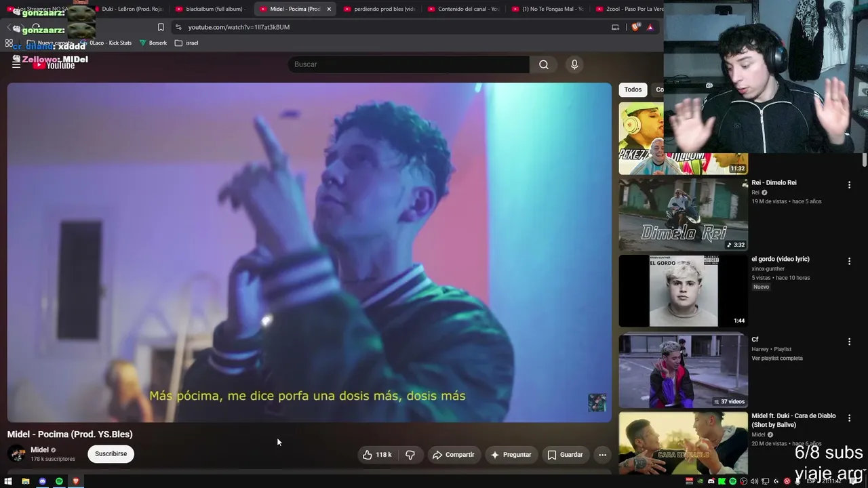Click the video player to pause playback
Screen dimensions: 868x488
[309, 252]
